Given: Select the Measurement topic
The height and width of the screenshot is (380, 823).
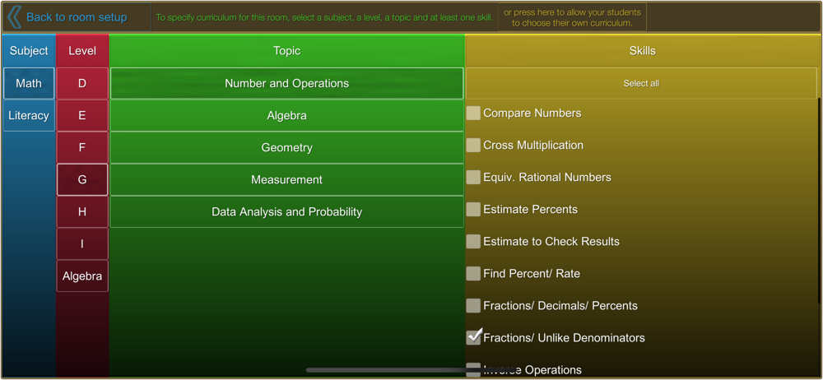Looking at the screenshot, I should pos(286,180).
